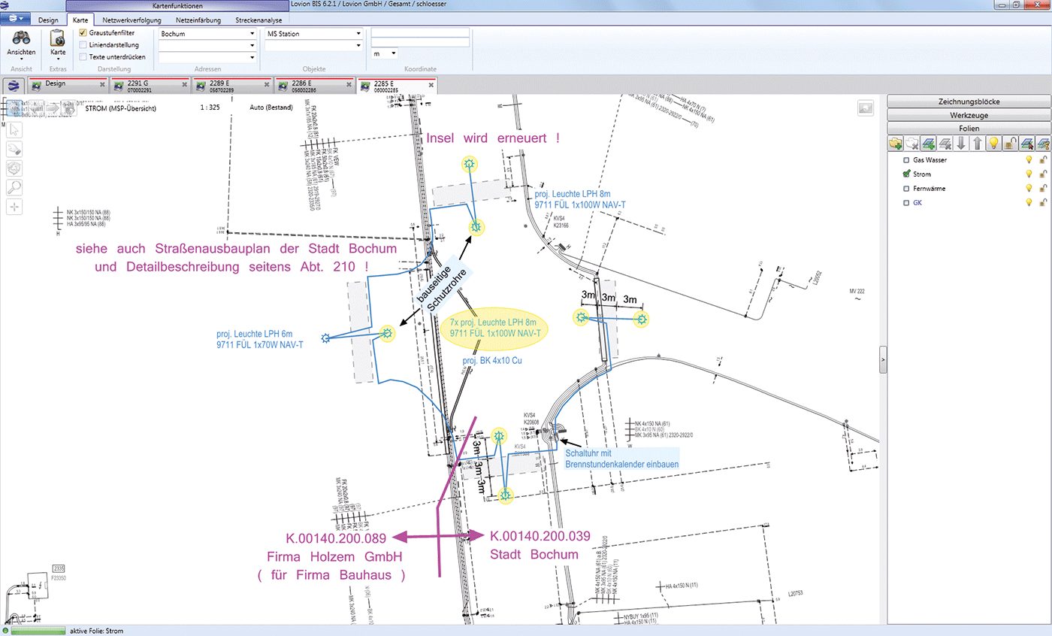The image size is (1052, 636).
Task: Click the add folder icon in Folien
Action: (x=895, y=143)
